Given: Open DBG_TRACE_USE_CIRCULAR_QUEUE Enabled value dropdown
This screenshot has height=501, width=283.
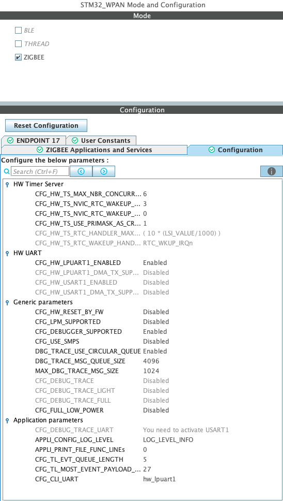Looking at the screenshot, I should click(x=155, y=351).
